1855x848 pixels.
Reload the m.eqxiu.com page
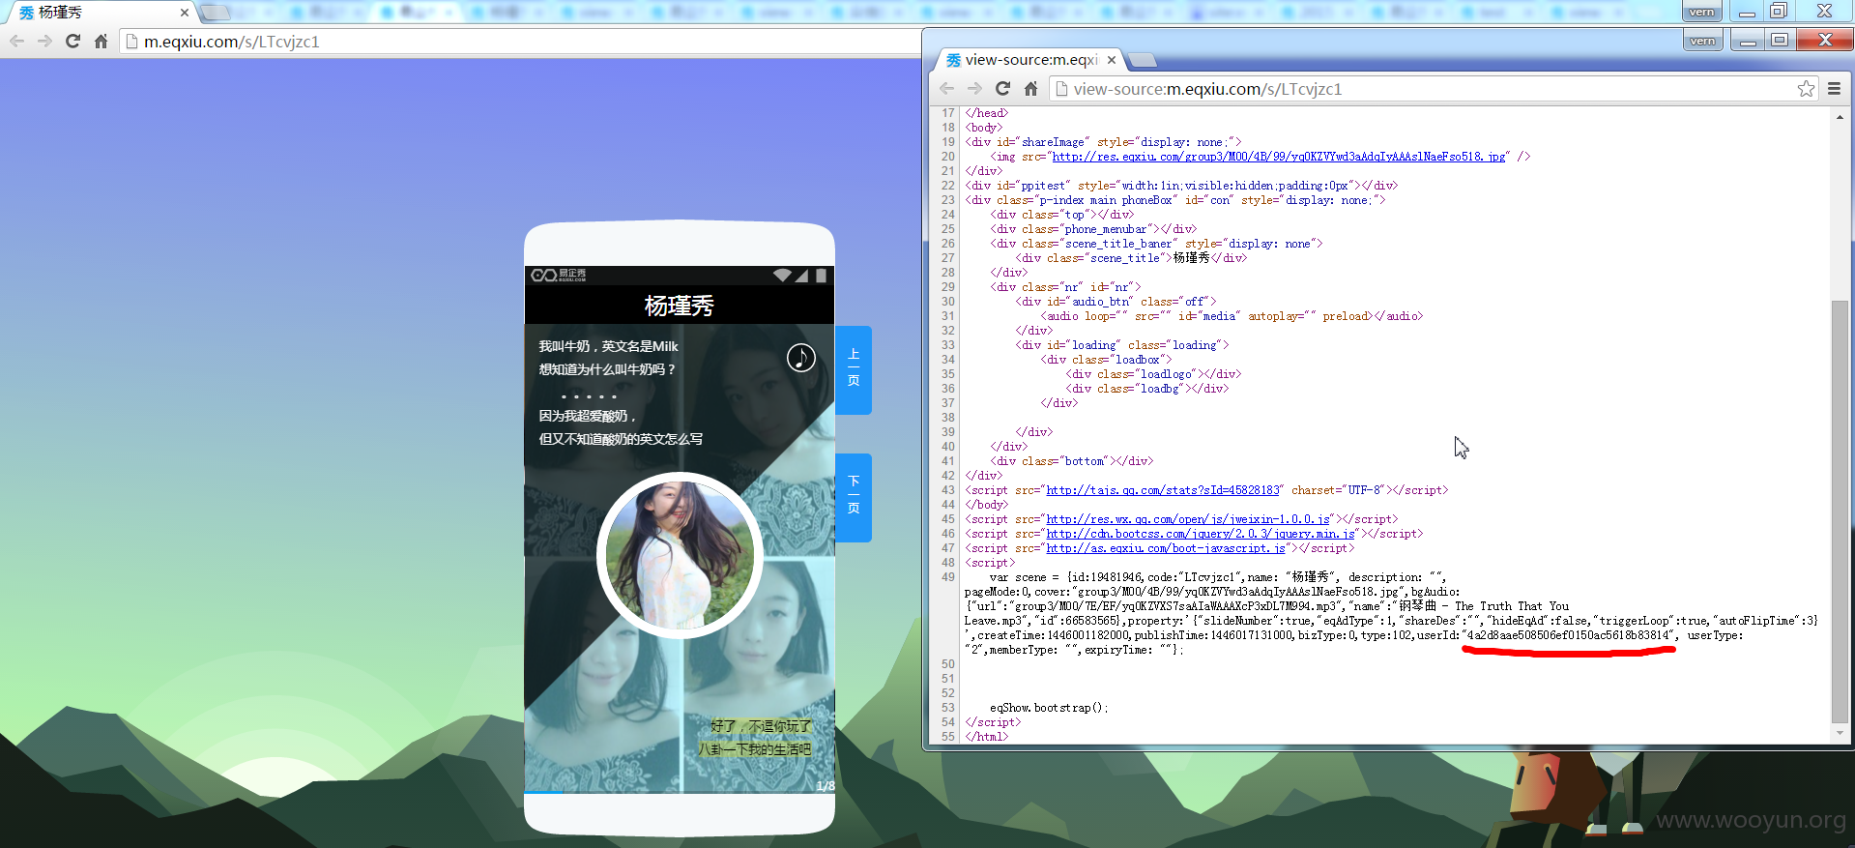click(x=72, y=42)
